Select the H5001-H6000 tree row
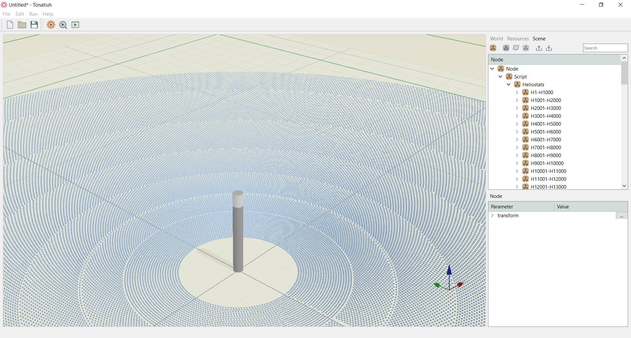The width and height of the screenshot is (631, 338). (546, 132)
